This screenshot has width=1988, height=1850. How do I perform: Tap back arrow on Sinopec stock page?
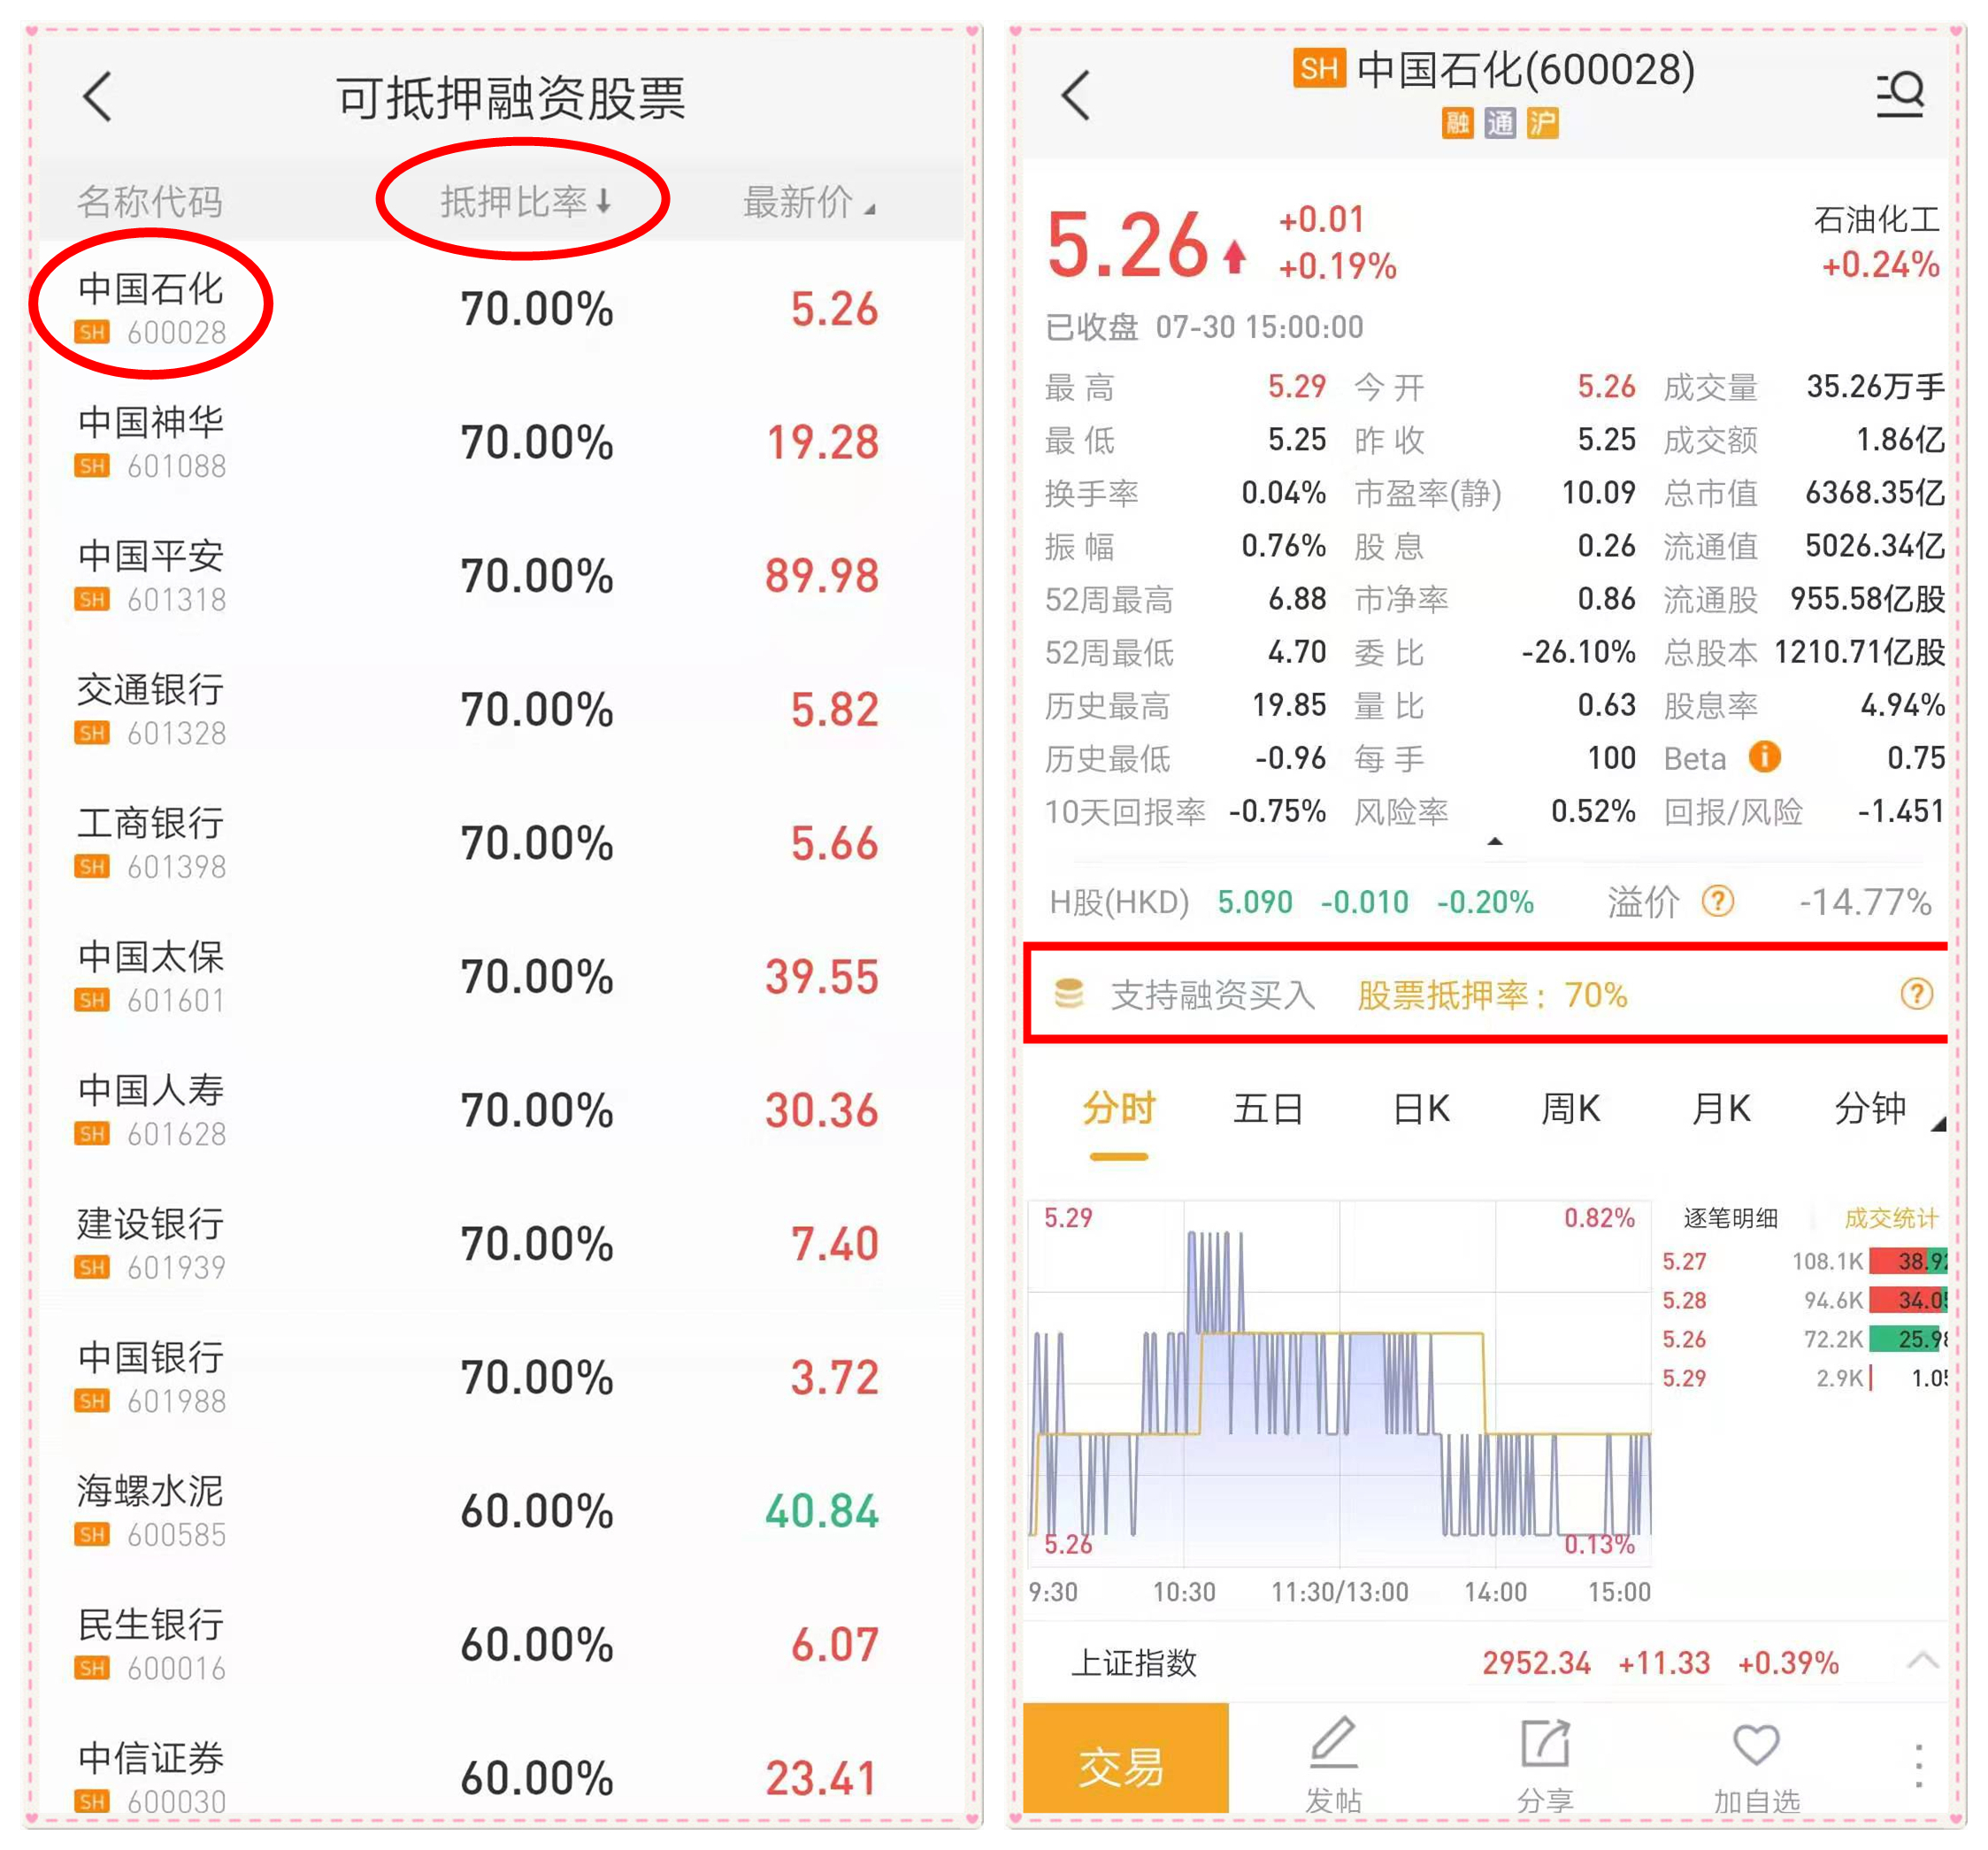pyautogui.click(x=1075, y=97)
